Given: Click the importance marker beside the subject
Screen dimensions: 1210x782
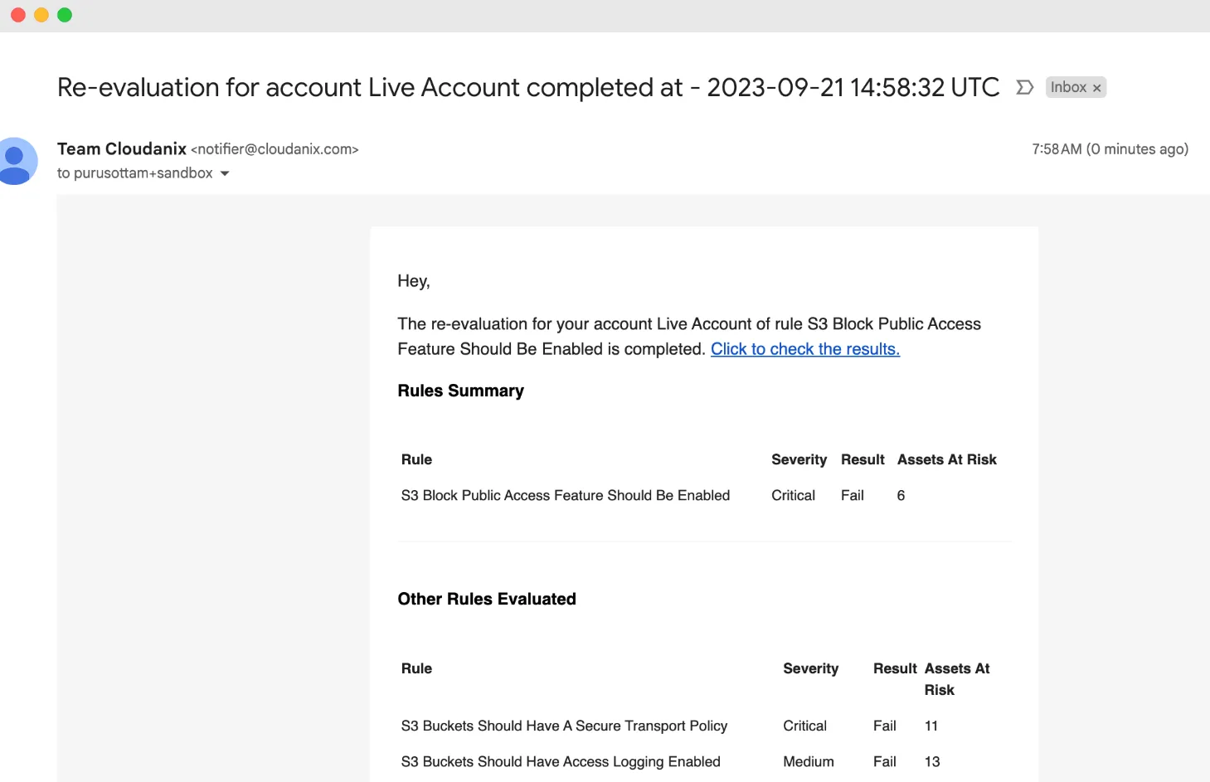Looking at the screenshot, I should click(x=1024, y=87).
